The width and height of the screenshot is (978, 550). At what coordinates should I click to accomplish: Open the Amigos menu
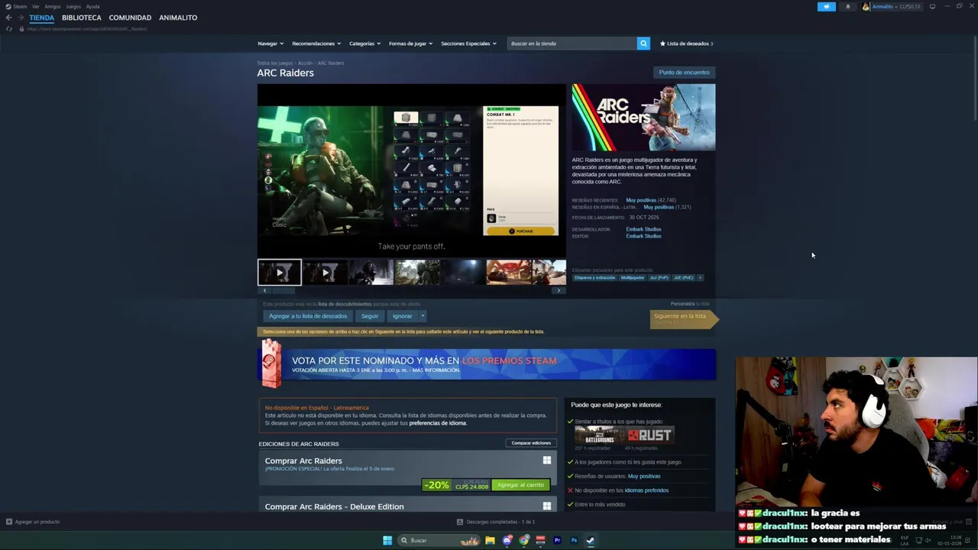coord(52,6)
